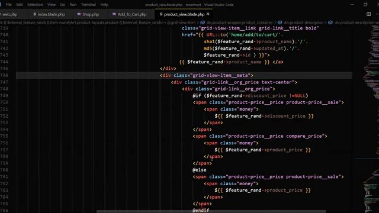Click symbol icon before div.product-description breadcrumb

[x=280, y=22]
